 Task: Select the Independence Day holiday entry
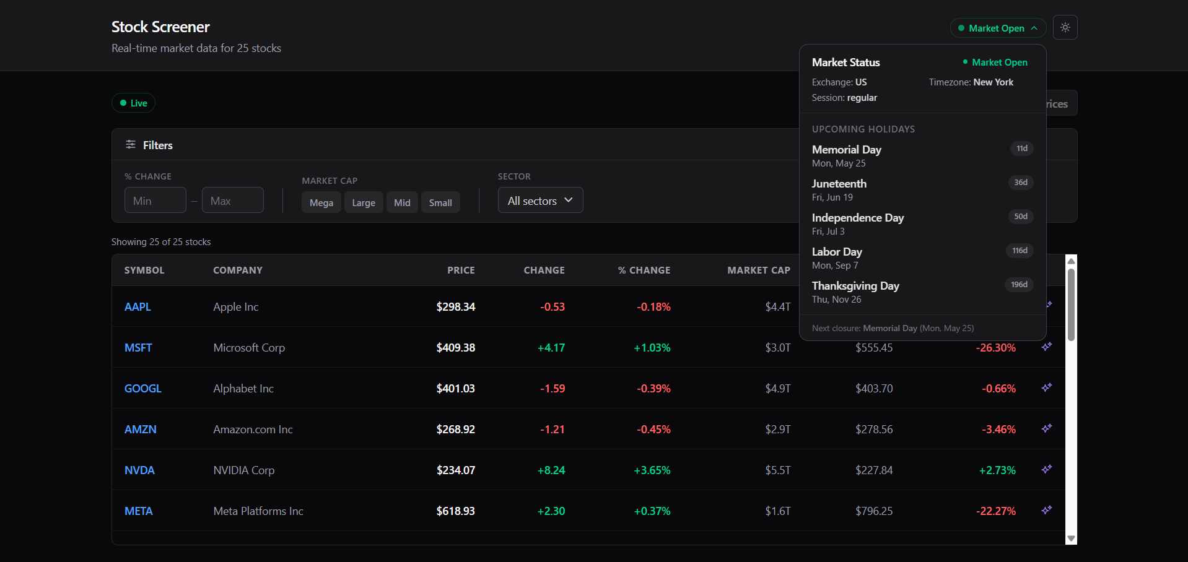(x=922, y=224)
